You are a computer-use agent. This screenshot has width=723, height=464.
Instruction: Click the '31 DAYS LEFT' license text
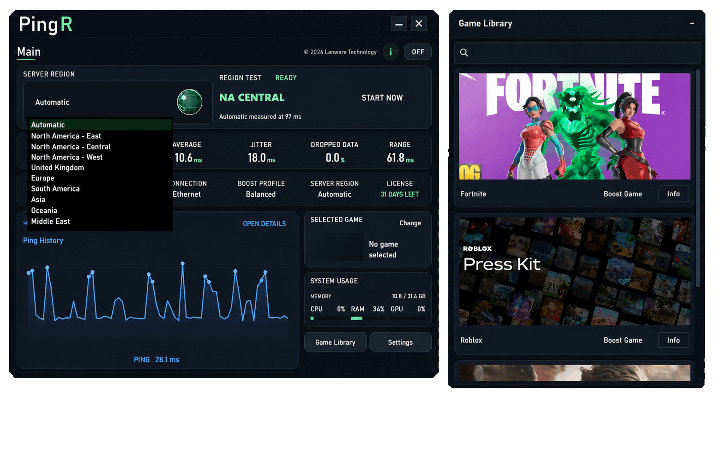pyautogui.click(x=400, y=194)
